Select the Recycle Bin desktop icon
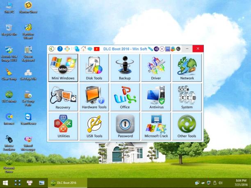 pyautogui.click(x=9, y=30)
